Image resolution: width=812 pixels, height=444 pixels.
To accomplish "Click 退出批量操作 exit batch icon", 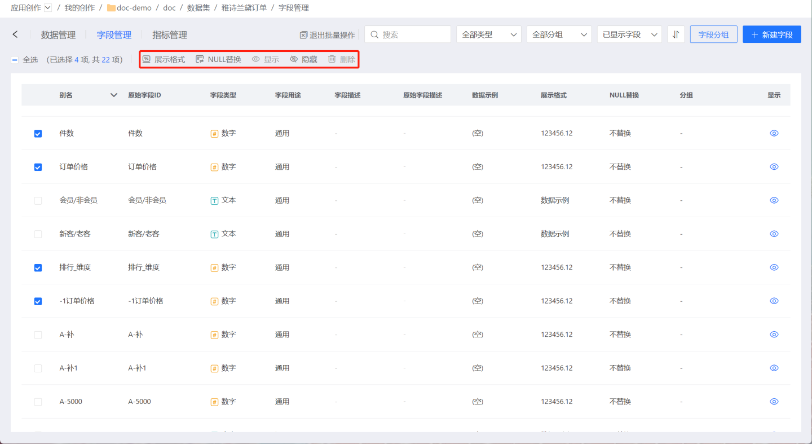I will (303, 35).
